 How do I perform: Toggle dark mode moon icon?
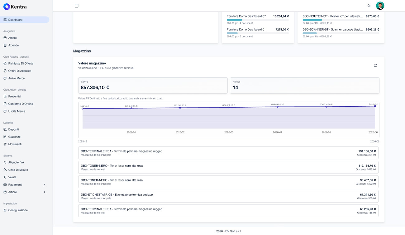(369, 6)
